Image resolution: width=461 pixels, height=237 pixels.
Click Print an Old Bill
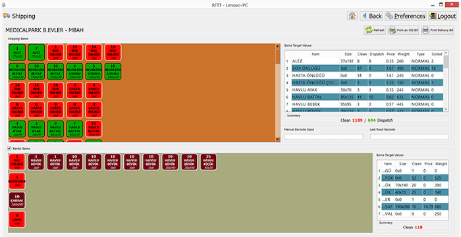click(403, 30)
